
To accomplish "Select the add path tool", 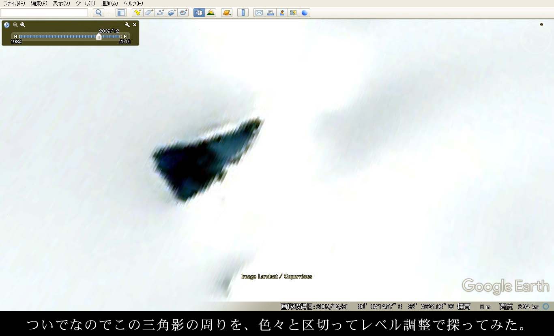I will (160, 13).
